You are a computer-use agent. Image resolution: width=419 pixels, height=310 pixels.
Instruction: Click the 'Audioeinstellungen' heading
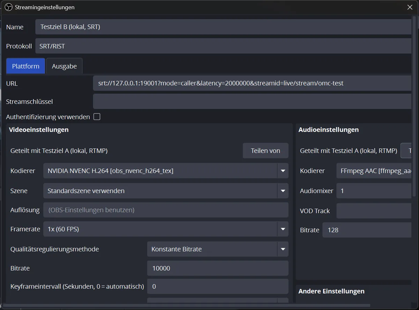[329, 130]
